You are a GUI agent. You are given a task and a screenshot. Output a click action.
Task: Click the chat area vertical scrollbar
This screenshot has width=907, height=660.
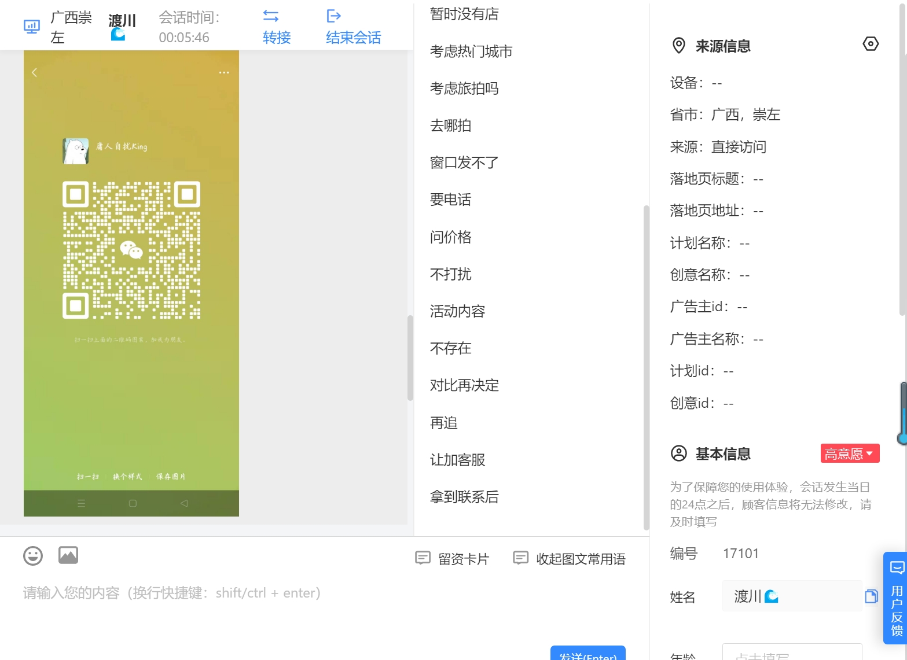[410, 358]
